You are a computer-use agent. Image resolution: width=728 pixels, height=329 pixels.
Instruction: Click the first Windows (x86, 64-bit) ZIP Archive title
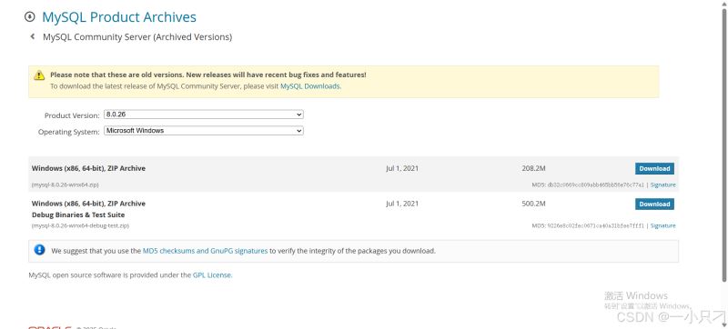tap(88, 169)
